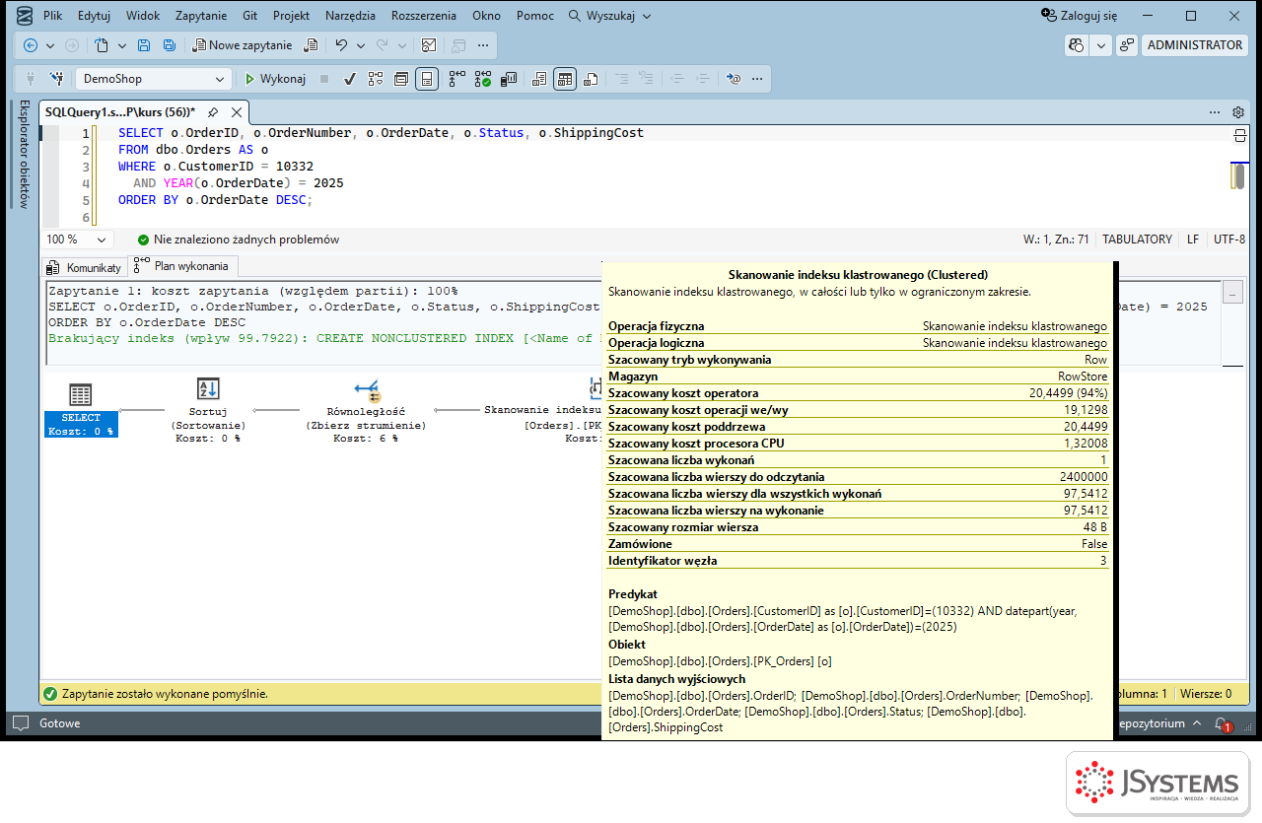Click the feedback icon left of ADMINISTRATOR
The height and width of the screenshot is (823, 1262).
(1127, 45)
